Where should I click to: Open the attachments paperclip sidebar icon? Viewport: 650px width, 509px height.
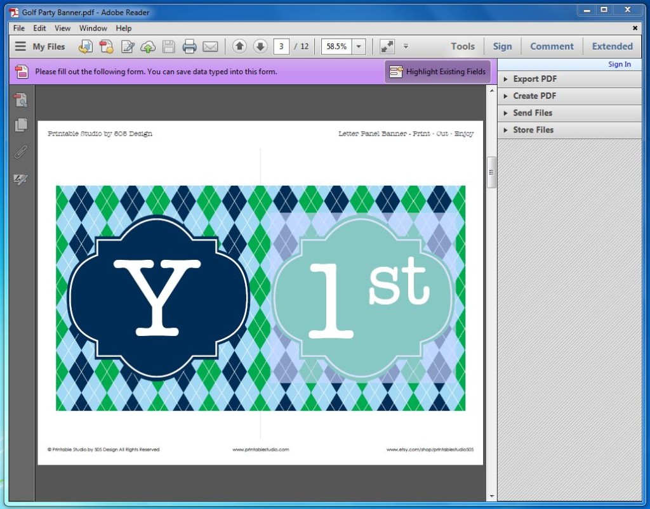(x=21, y=152)
